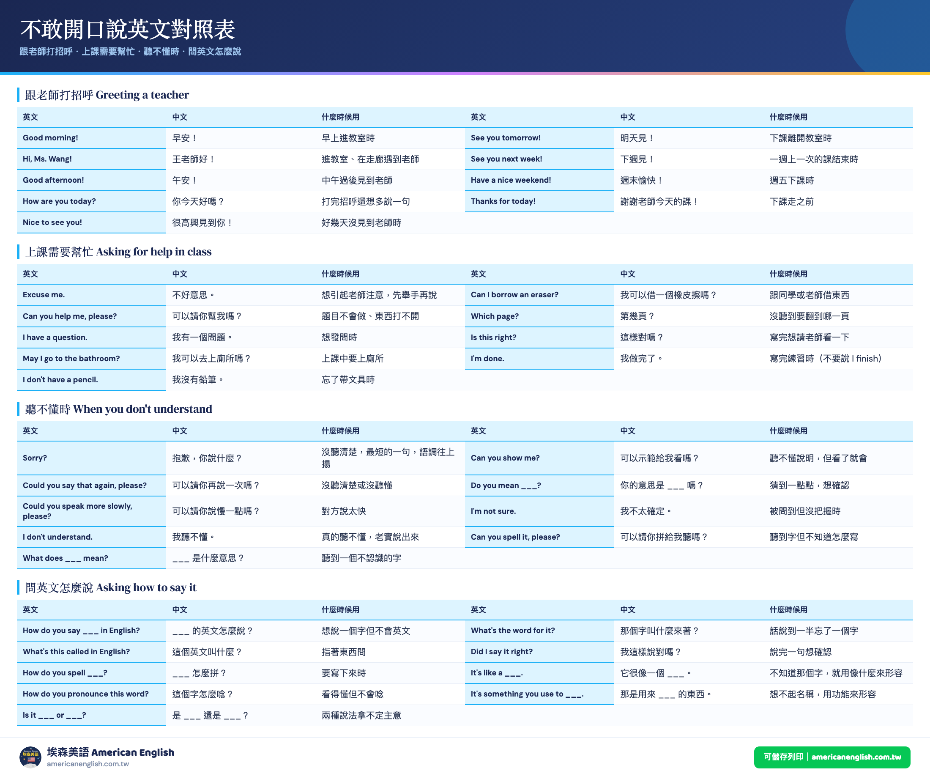
Task: Click the phrase What does ___ mean?
Action: click(66, 558)
